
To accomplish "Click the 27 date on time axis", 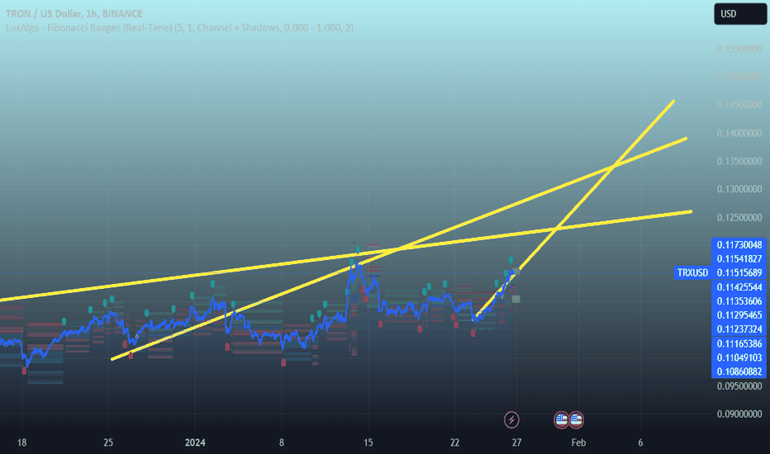I will click(516, 442).
